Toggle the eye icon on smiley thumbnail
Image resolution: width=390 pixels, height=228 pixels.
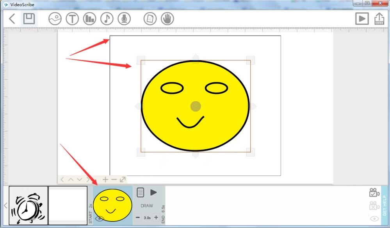coord(100,219)
